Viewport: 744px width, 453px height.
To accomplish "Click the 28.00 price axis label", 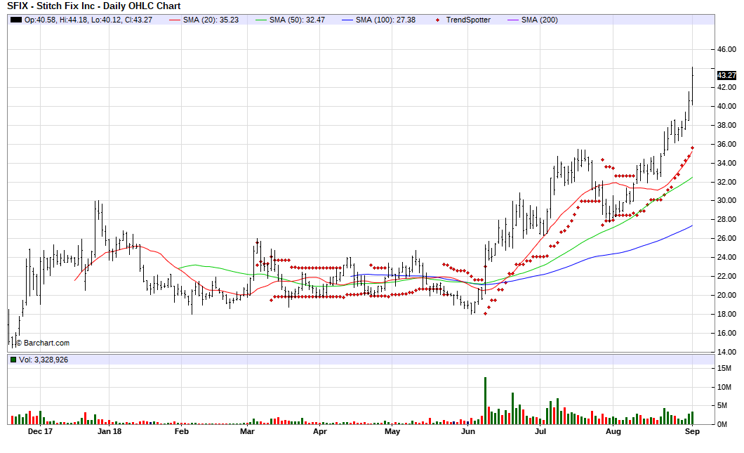I will pos(726,219).
